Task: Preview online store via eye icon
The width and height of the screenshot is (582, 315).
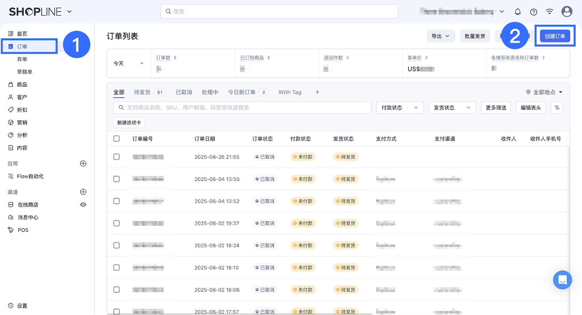Action: coord(83,205)
